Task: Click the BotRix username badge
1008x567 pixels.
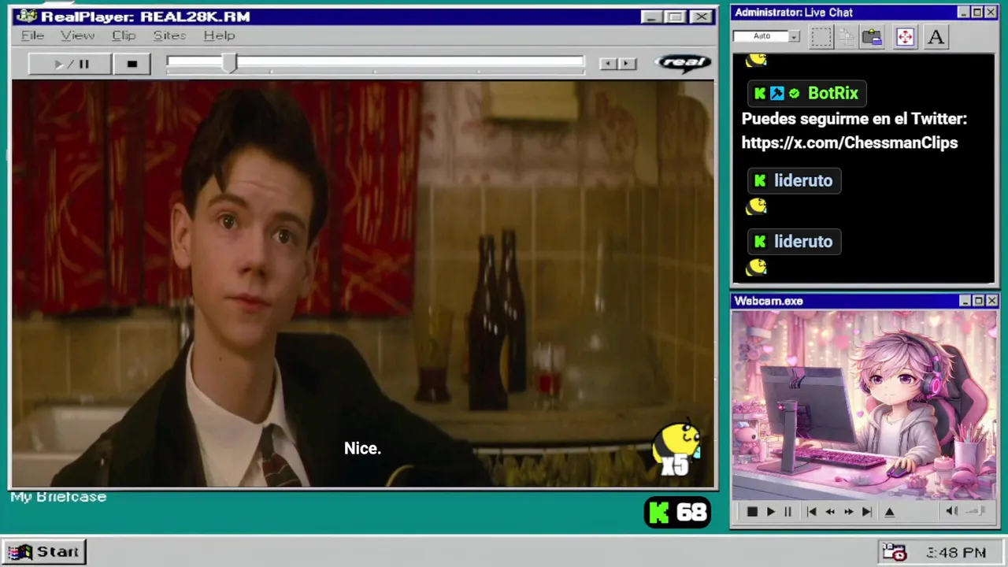Action: (x=806, y=93)
